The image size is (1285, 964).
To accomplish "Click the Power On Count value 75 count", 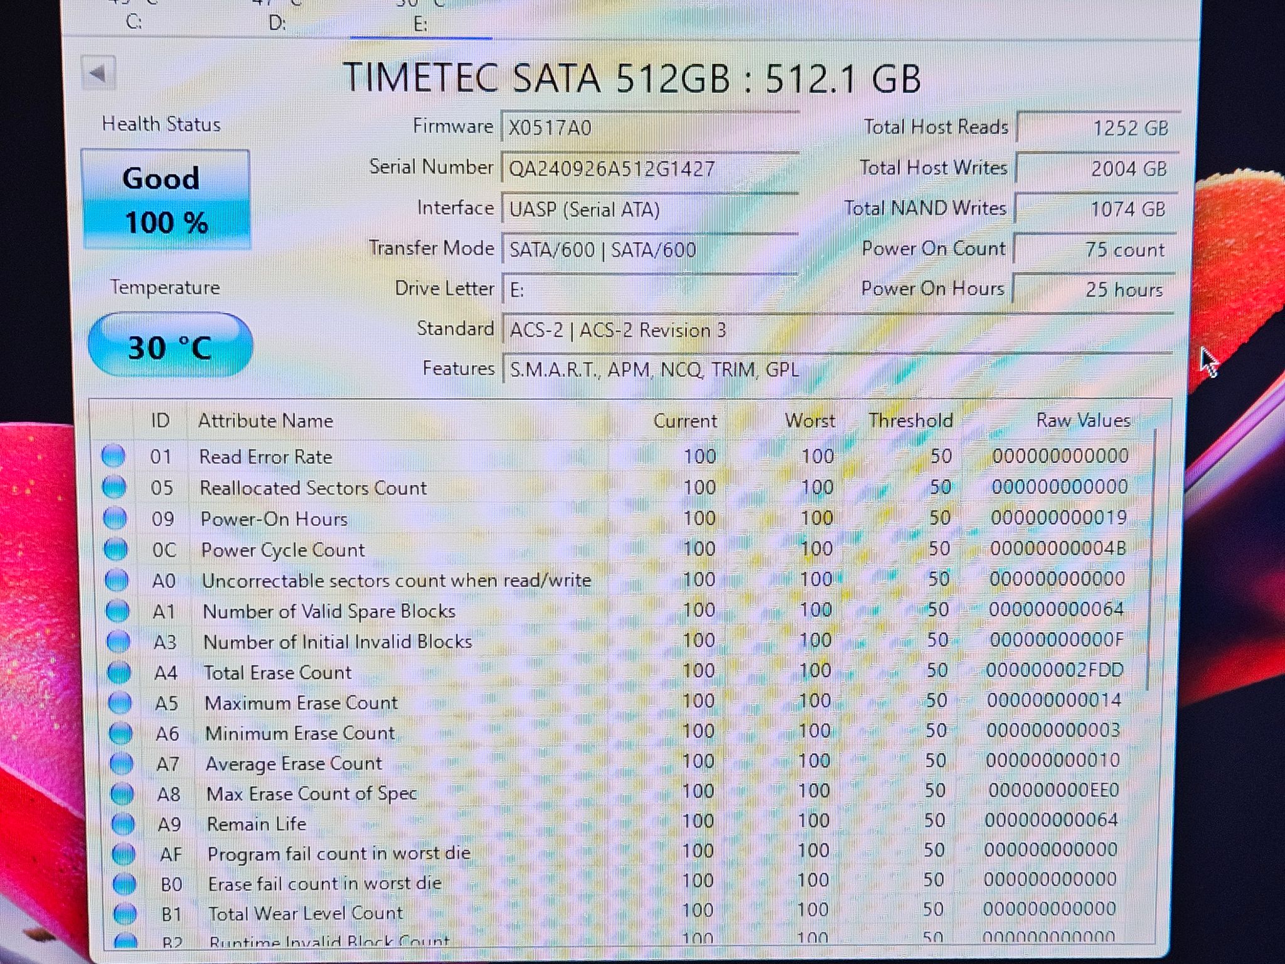I will pos(1094,249).
